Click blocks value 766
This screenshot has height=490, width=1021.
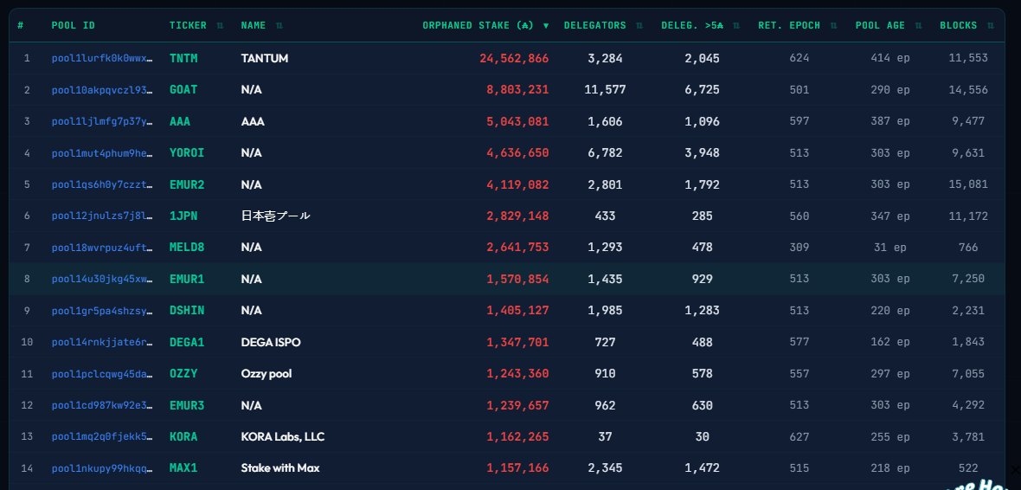pos(968,248)
